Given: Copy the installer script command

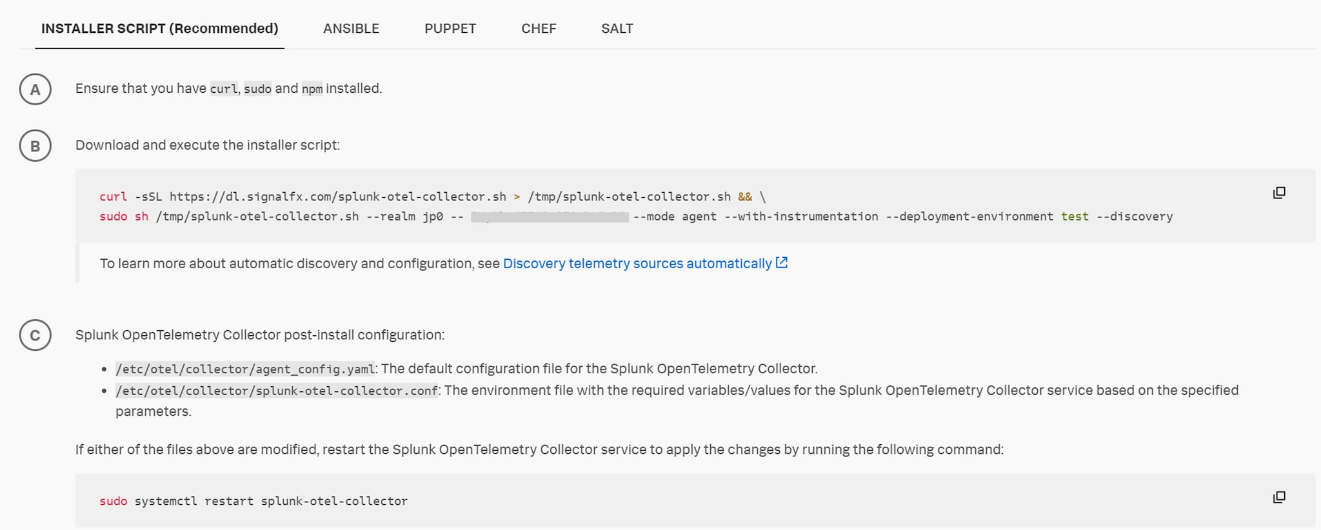Looking at the screenshot, I should click(x=1279, y=193).
